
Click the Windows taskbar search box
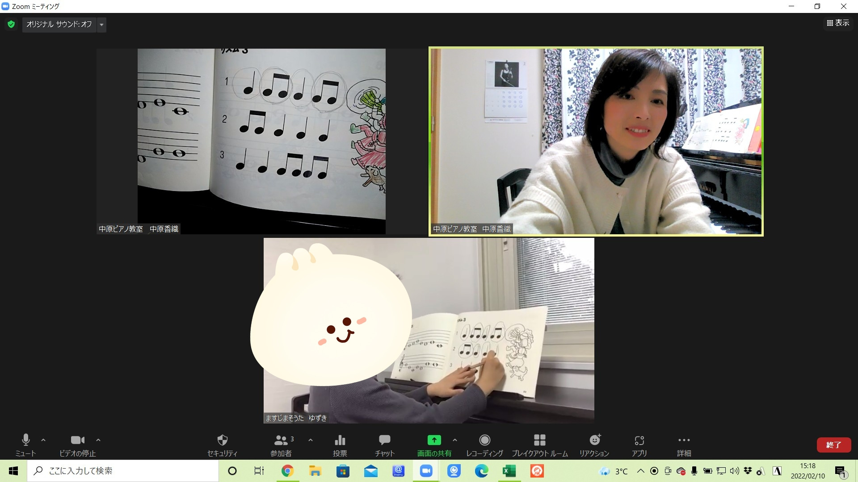point(123,471)
